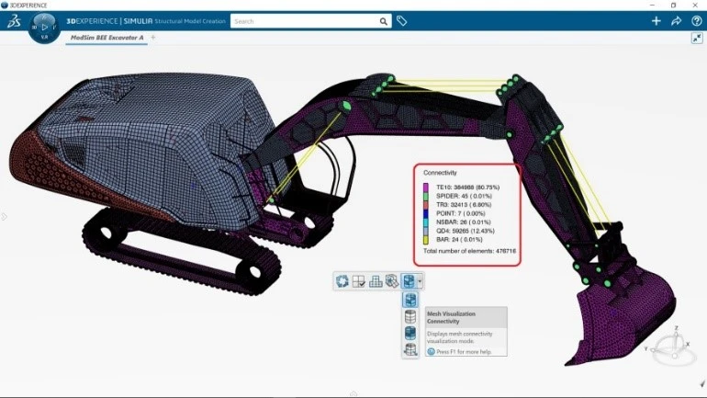This screenshot has height=398, width=707.
Task: Click the Share arrow icon in top bar
Action: (x=677, y=21)
